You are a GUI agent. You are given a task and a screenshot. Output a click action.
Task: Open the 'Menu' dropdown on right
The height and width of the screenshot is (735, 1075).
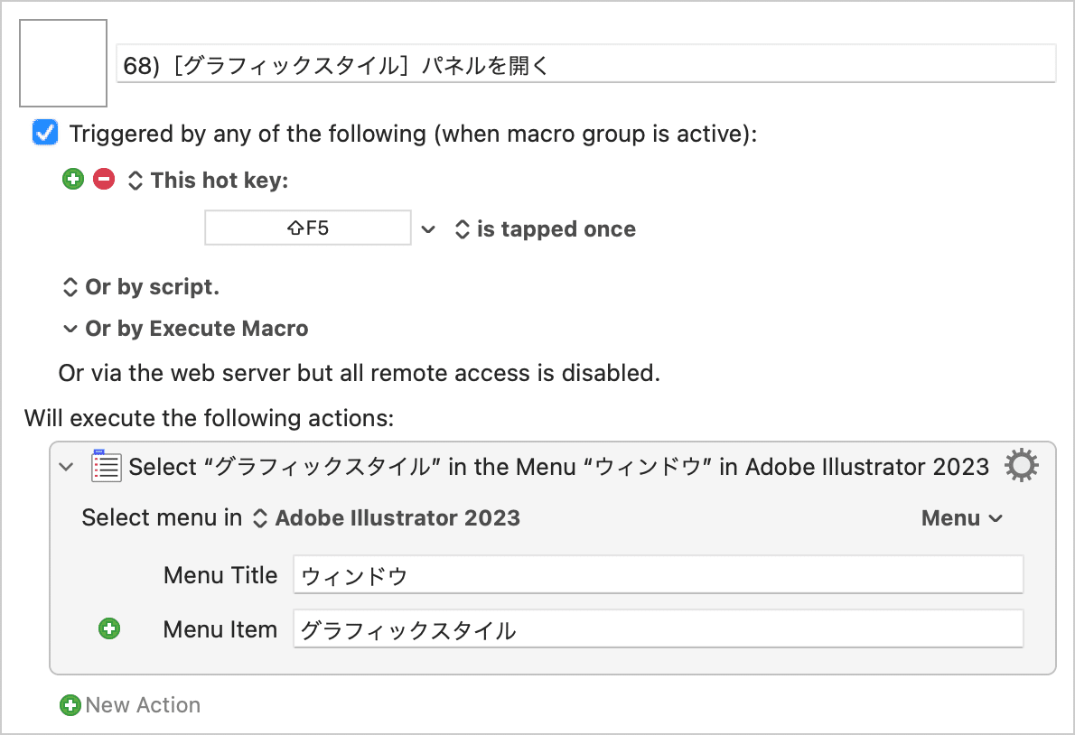pos(961,518)
